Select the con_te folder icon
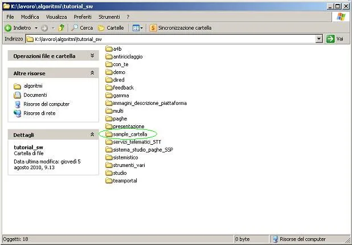352x245 pixels. (x=109, y=64)
